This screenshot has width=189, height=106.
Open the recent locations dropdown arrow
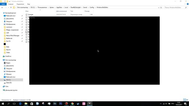click(x=9, y=7)
